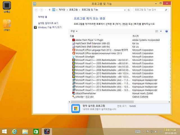Click icon of Visual C++ 2010 x64 entry

coord(74,73)
